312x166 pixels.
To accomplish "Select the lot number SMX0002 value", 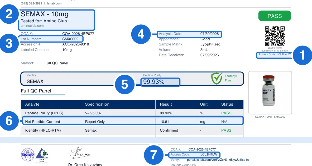I will [70, 39].
